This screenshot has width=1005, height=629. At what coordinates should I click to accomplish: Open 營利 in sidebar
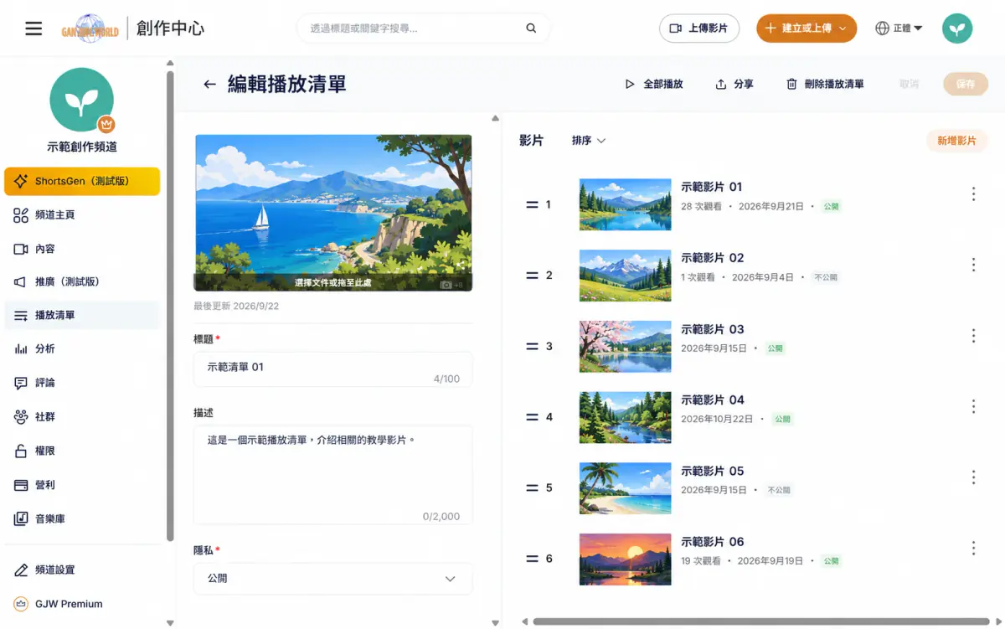pos(82,485)
